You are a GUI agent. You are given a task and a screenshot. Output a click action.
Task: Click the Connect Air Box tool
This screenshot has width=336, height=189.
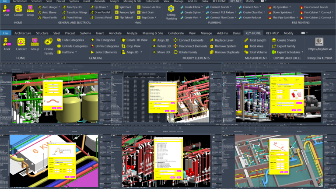(149, 7)
